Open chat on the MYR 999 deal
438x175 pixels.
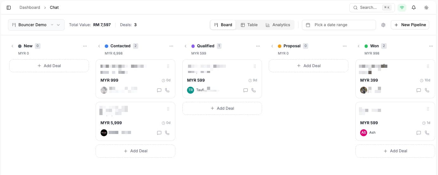tap(159, 90)
